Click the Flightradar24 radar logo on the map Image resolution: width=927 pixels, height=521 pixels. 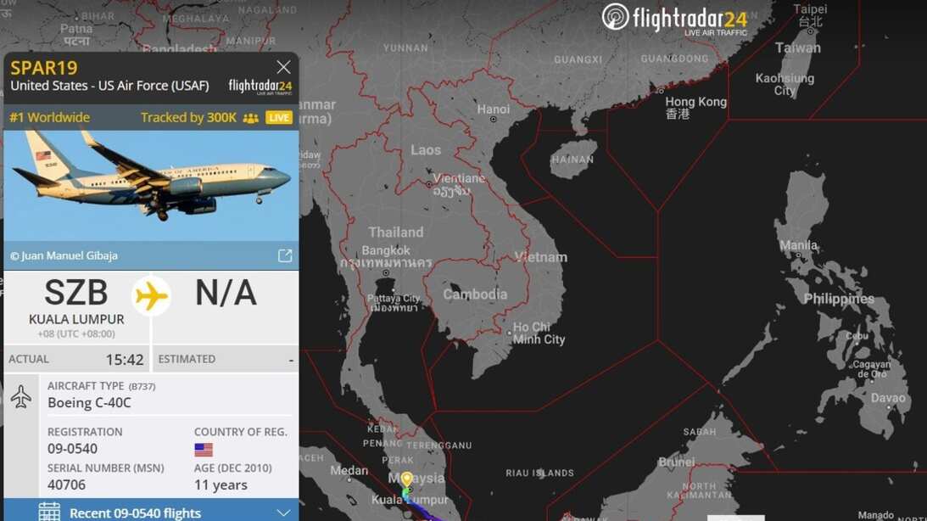pyautogui.click(x=616, y=17)
